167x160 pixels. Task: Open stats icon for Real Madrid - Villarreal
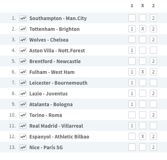coord(23,126)
